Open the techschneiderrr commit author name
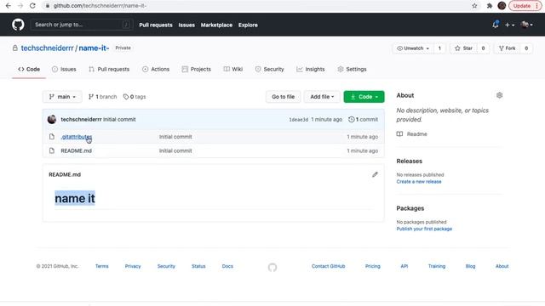 (x=82, y=119)
